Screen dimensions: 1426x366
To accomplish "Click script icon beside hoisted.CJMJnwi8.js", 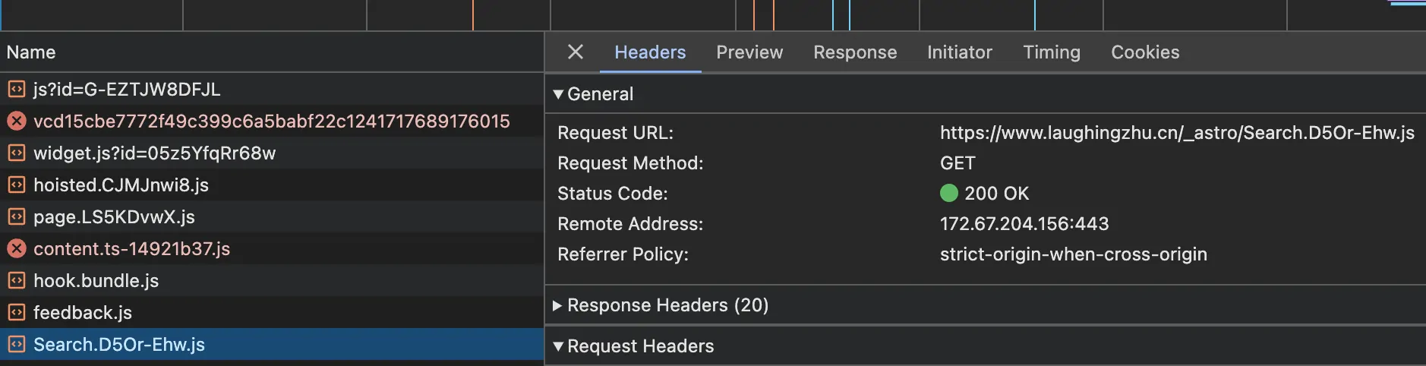I will coord(16,185).
